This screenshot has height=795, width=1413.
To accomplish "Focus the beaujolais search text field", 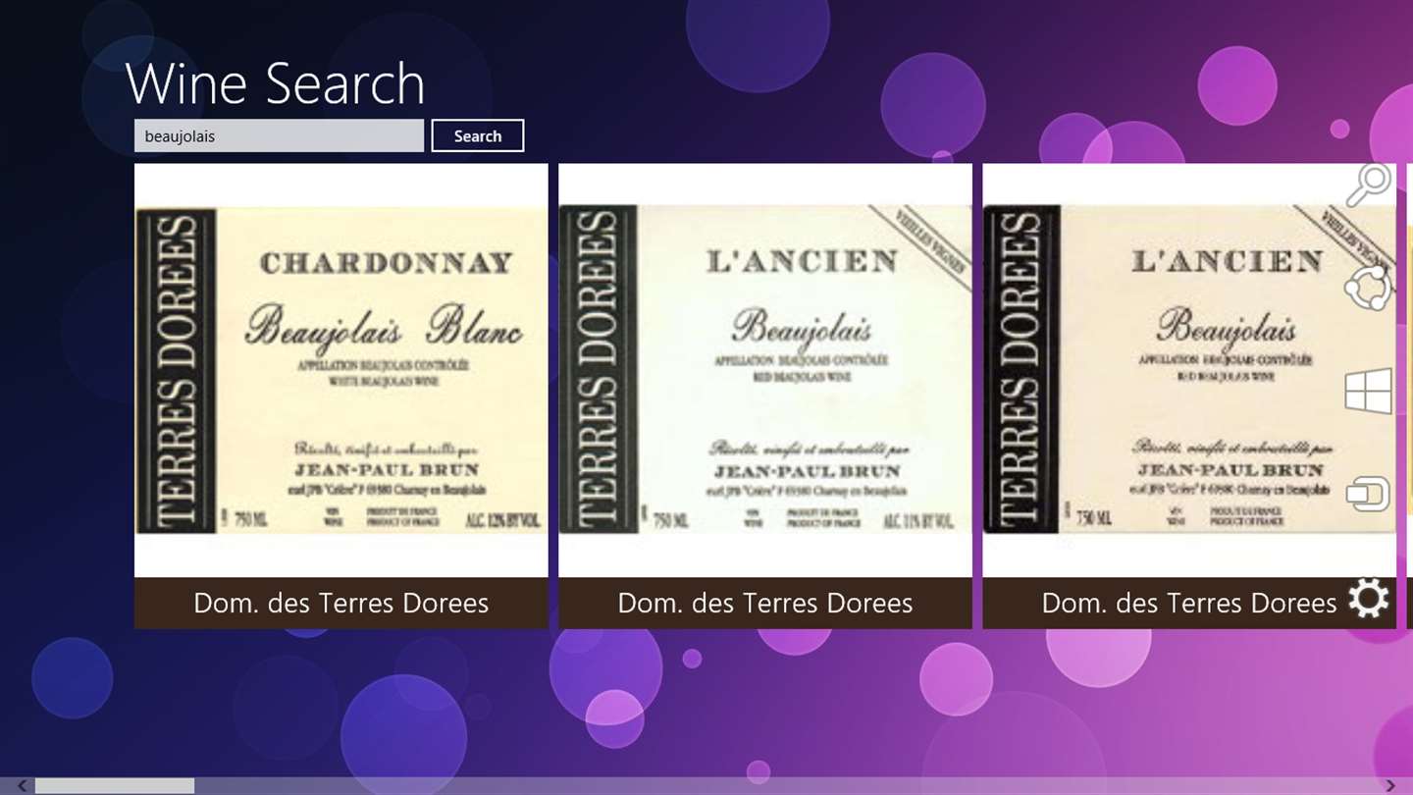I will pos(279,135).
